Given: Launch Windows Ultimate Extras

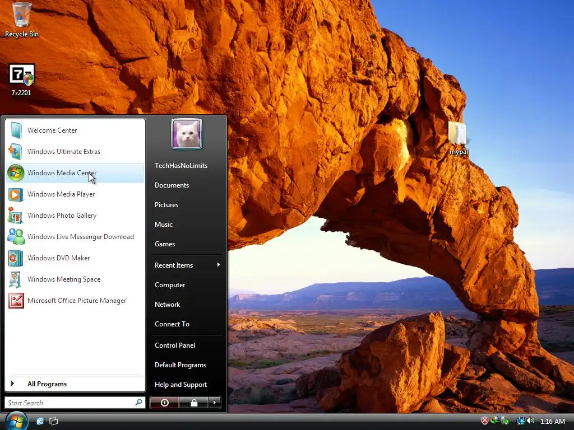Looking at the screenshot, I should (76, 151).
